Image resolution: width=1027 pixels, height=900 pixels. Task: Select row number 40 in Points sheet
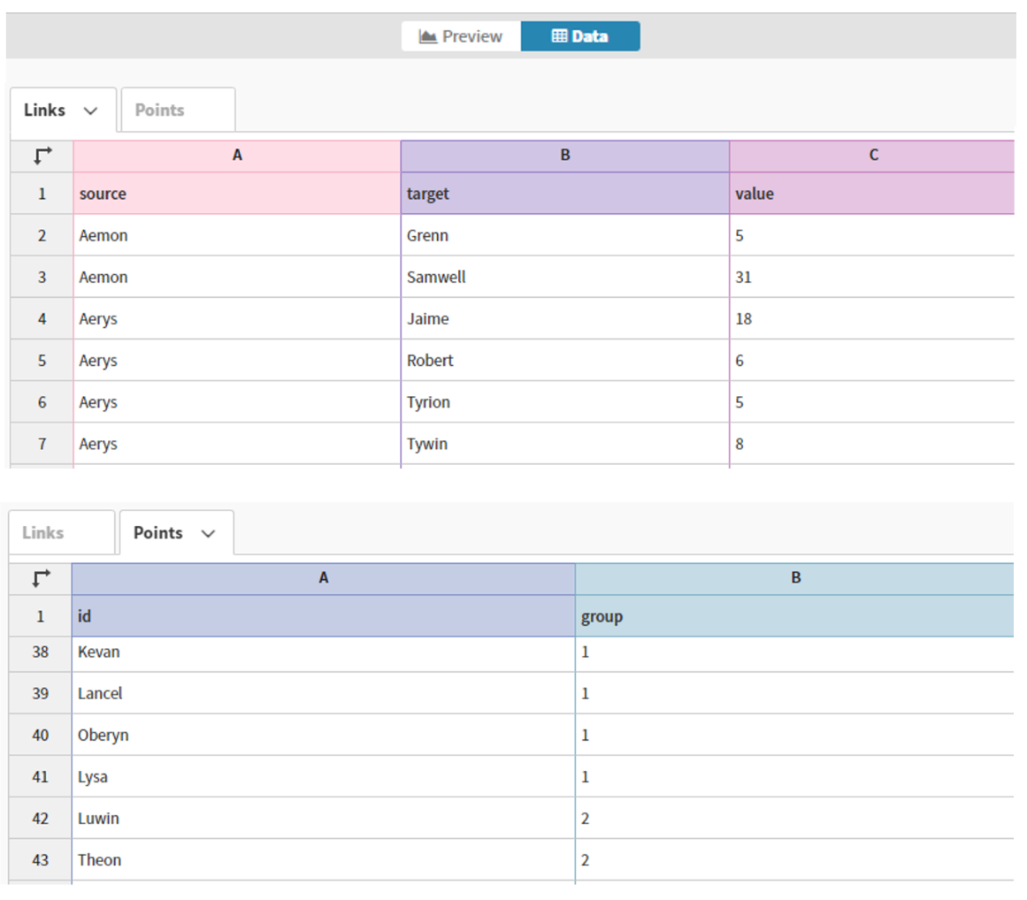pos(41,735)
